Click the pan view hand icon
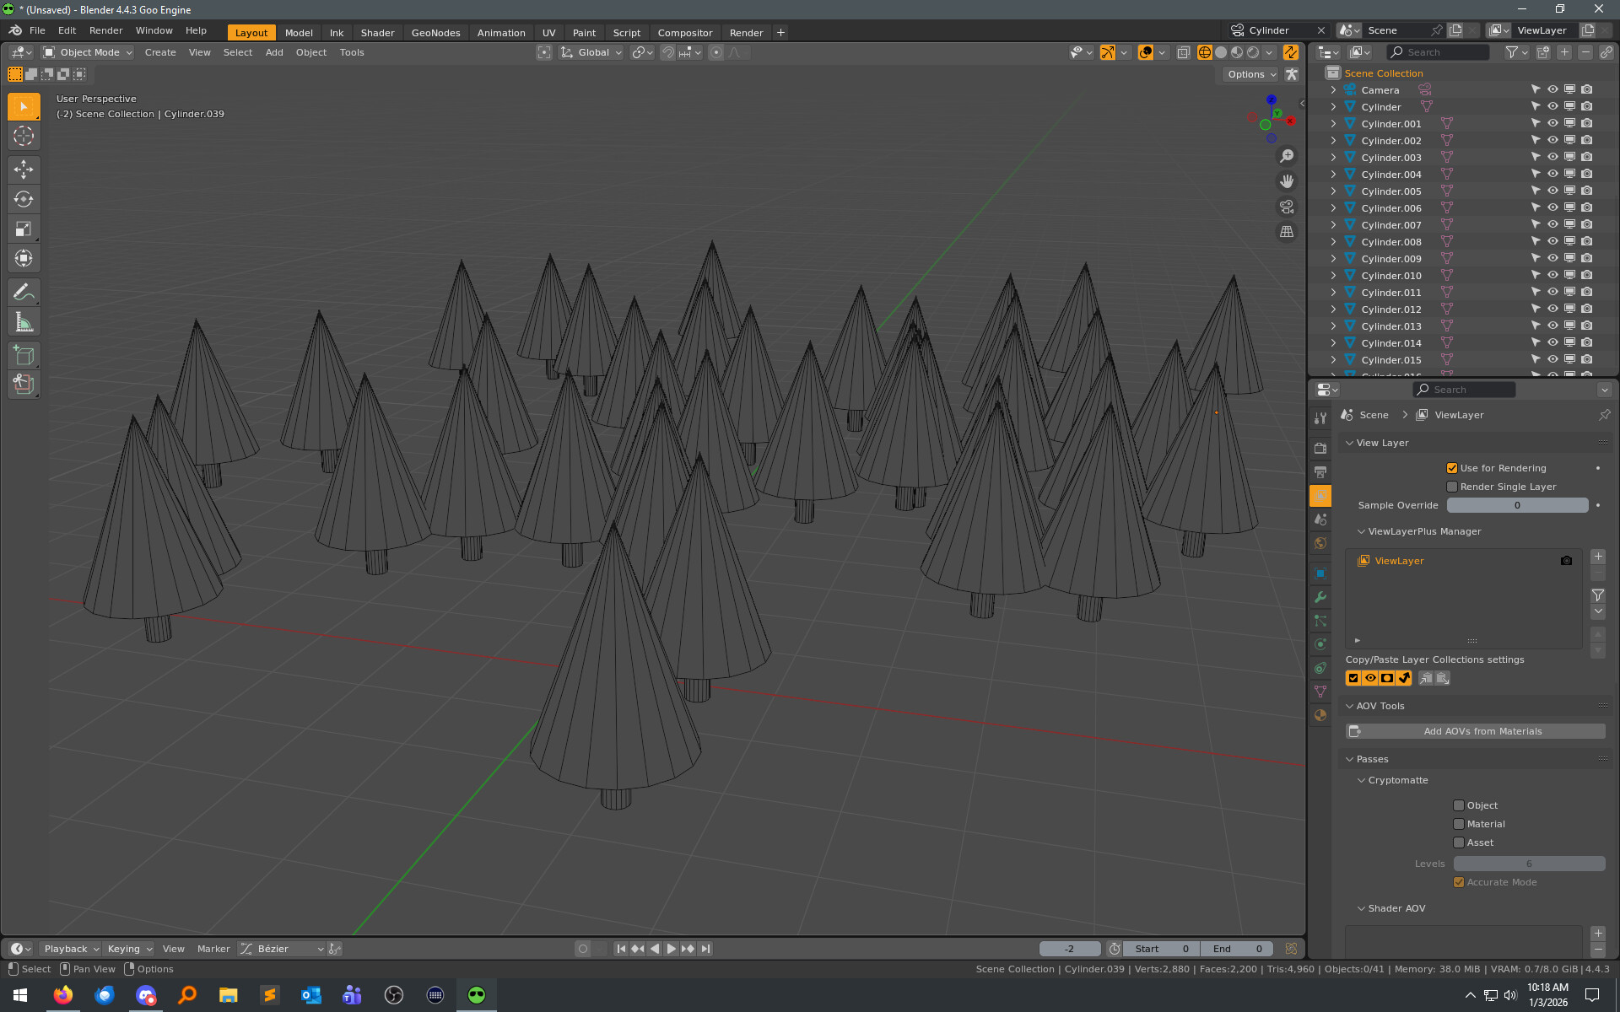 (x=1287, y=181)
